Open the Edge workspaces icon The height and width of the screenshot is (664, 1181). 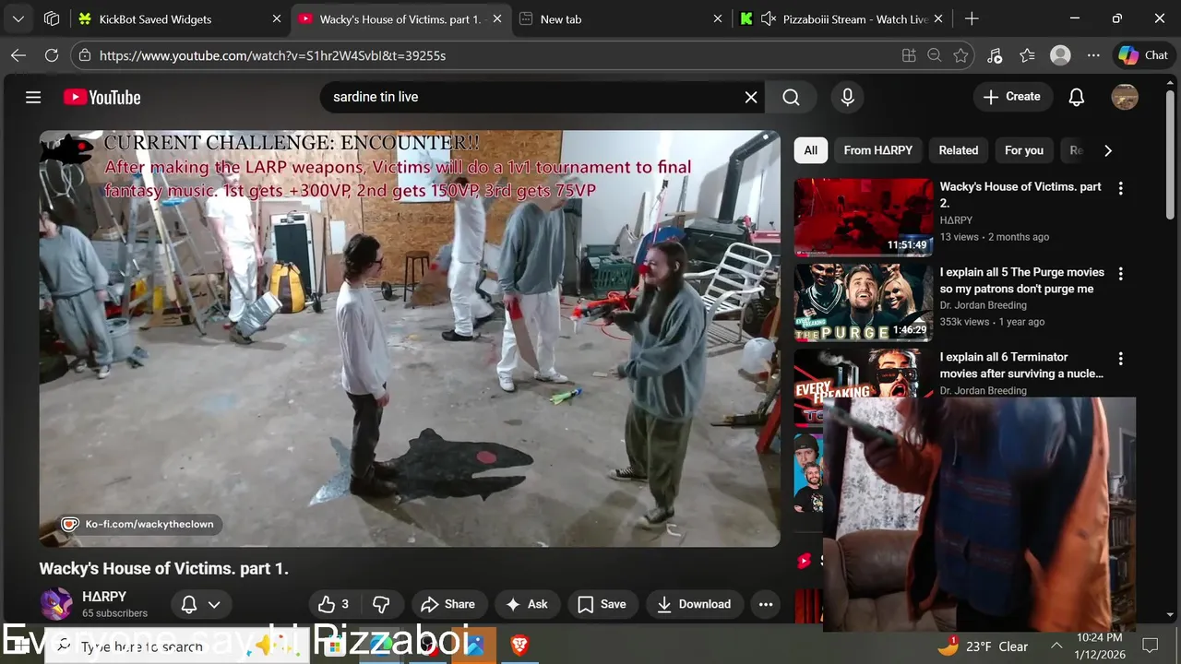[x=52, y=18]
